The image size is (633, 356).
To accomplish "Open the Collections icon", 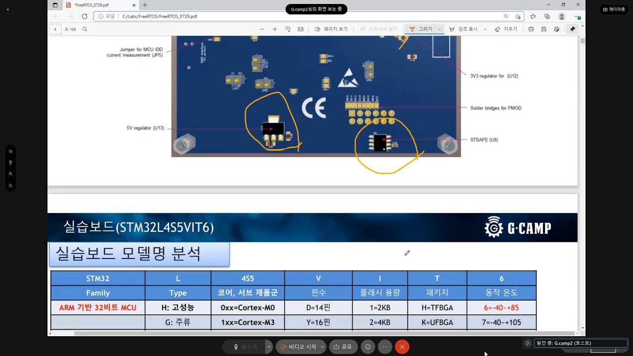I will (547, 16).
